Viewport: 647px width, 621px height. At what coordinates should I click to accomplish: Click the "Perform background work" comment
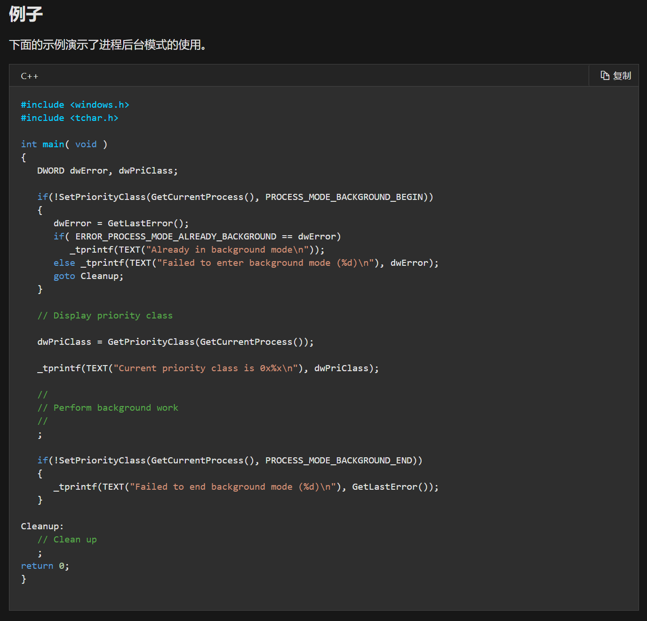(108, 408)
